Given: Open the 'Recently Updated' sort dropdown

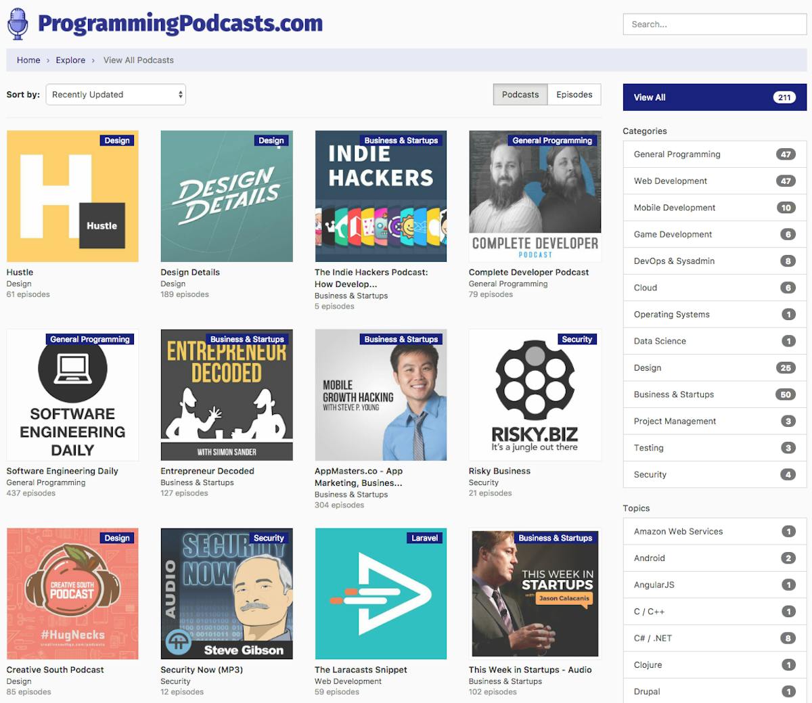Looking at the screenshot, I should [115, 95].
